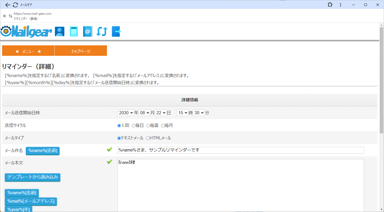384x212 pixels.
Task: Insert %name%[名前] into the mail body
Action: click(22, 193)
